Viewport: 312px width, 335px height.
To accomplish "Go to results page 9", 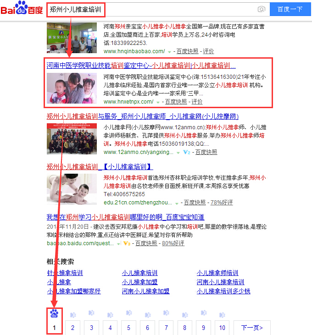I will pos(203,328).
